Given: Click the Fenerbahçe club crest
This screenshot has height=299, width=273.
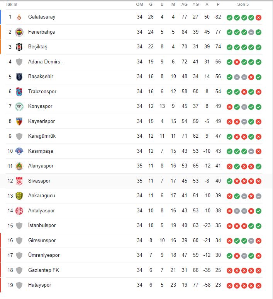Looking at the screenshot, I should (x=19, y=32).
